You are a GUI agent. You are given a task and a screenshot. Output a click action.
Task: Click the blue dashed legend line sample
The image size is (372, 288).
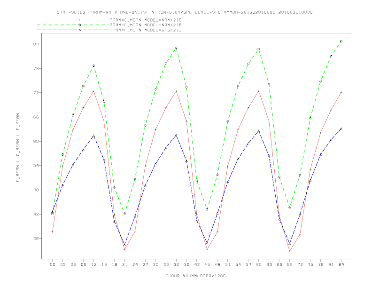click(73, 30)
